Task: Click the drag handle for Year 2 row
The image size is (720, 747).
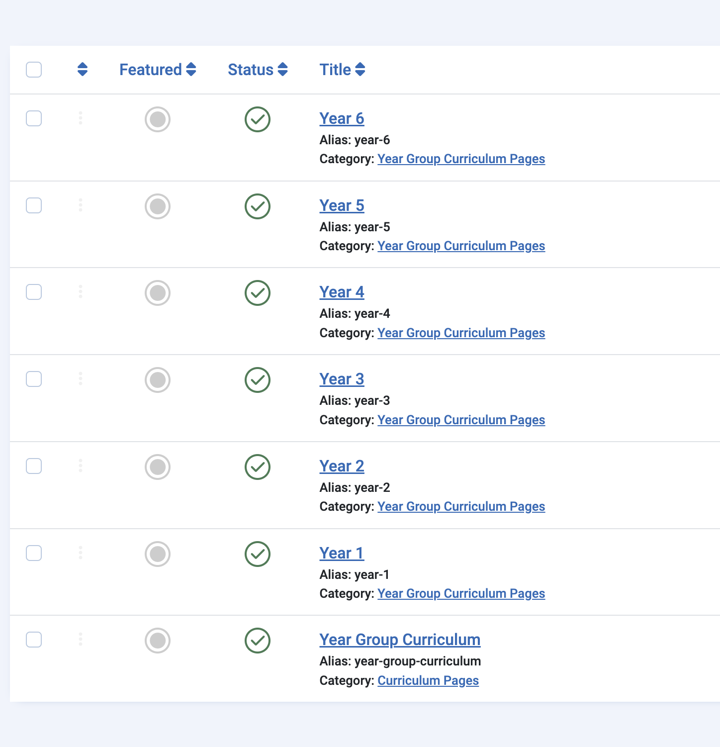Action: [x=81, y=466]
